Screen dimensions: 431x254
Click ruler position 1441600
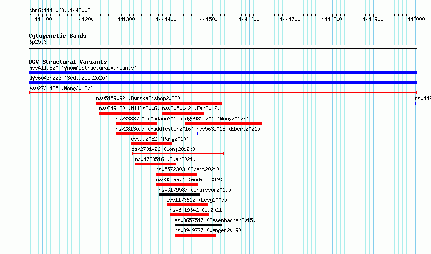click(x=249, y=19)
